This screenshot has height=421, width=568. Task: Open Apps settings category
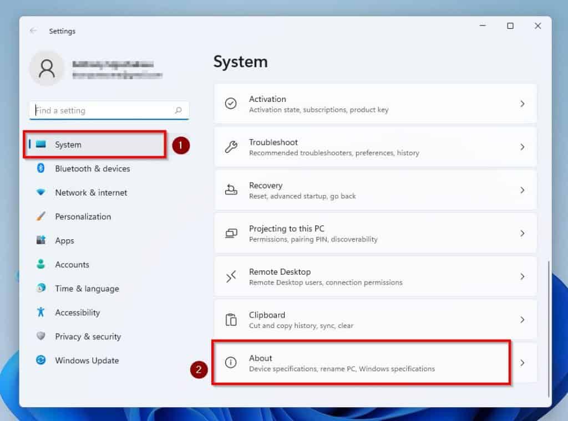coord(64,240)
